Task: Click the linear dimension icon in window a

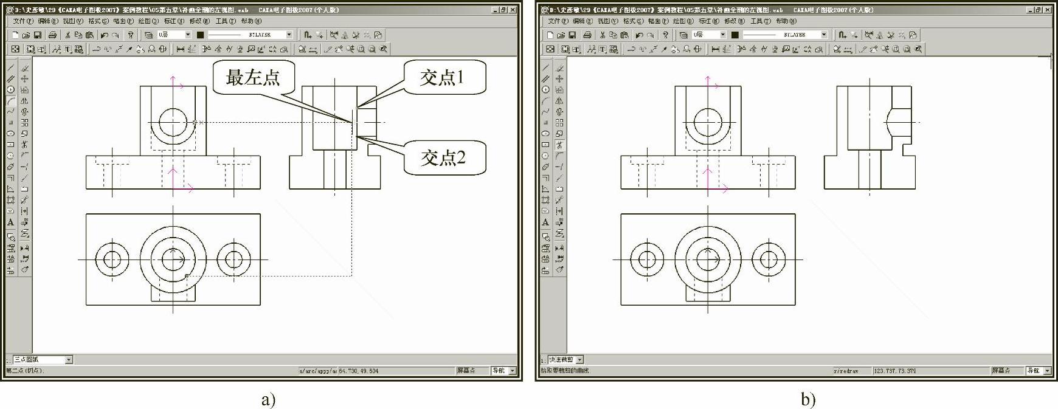Action: pyautogui.click(x=181, y=49)
